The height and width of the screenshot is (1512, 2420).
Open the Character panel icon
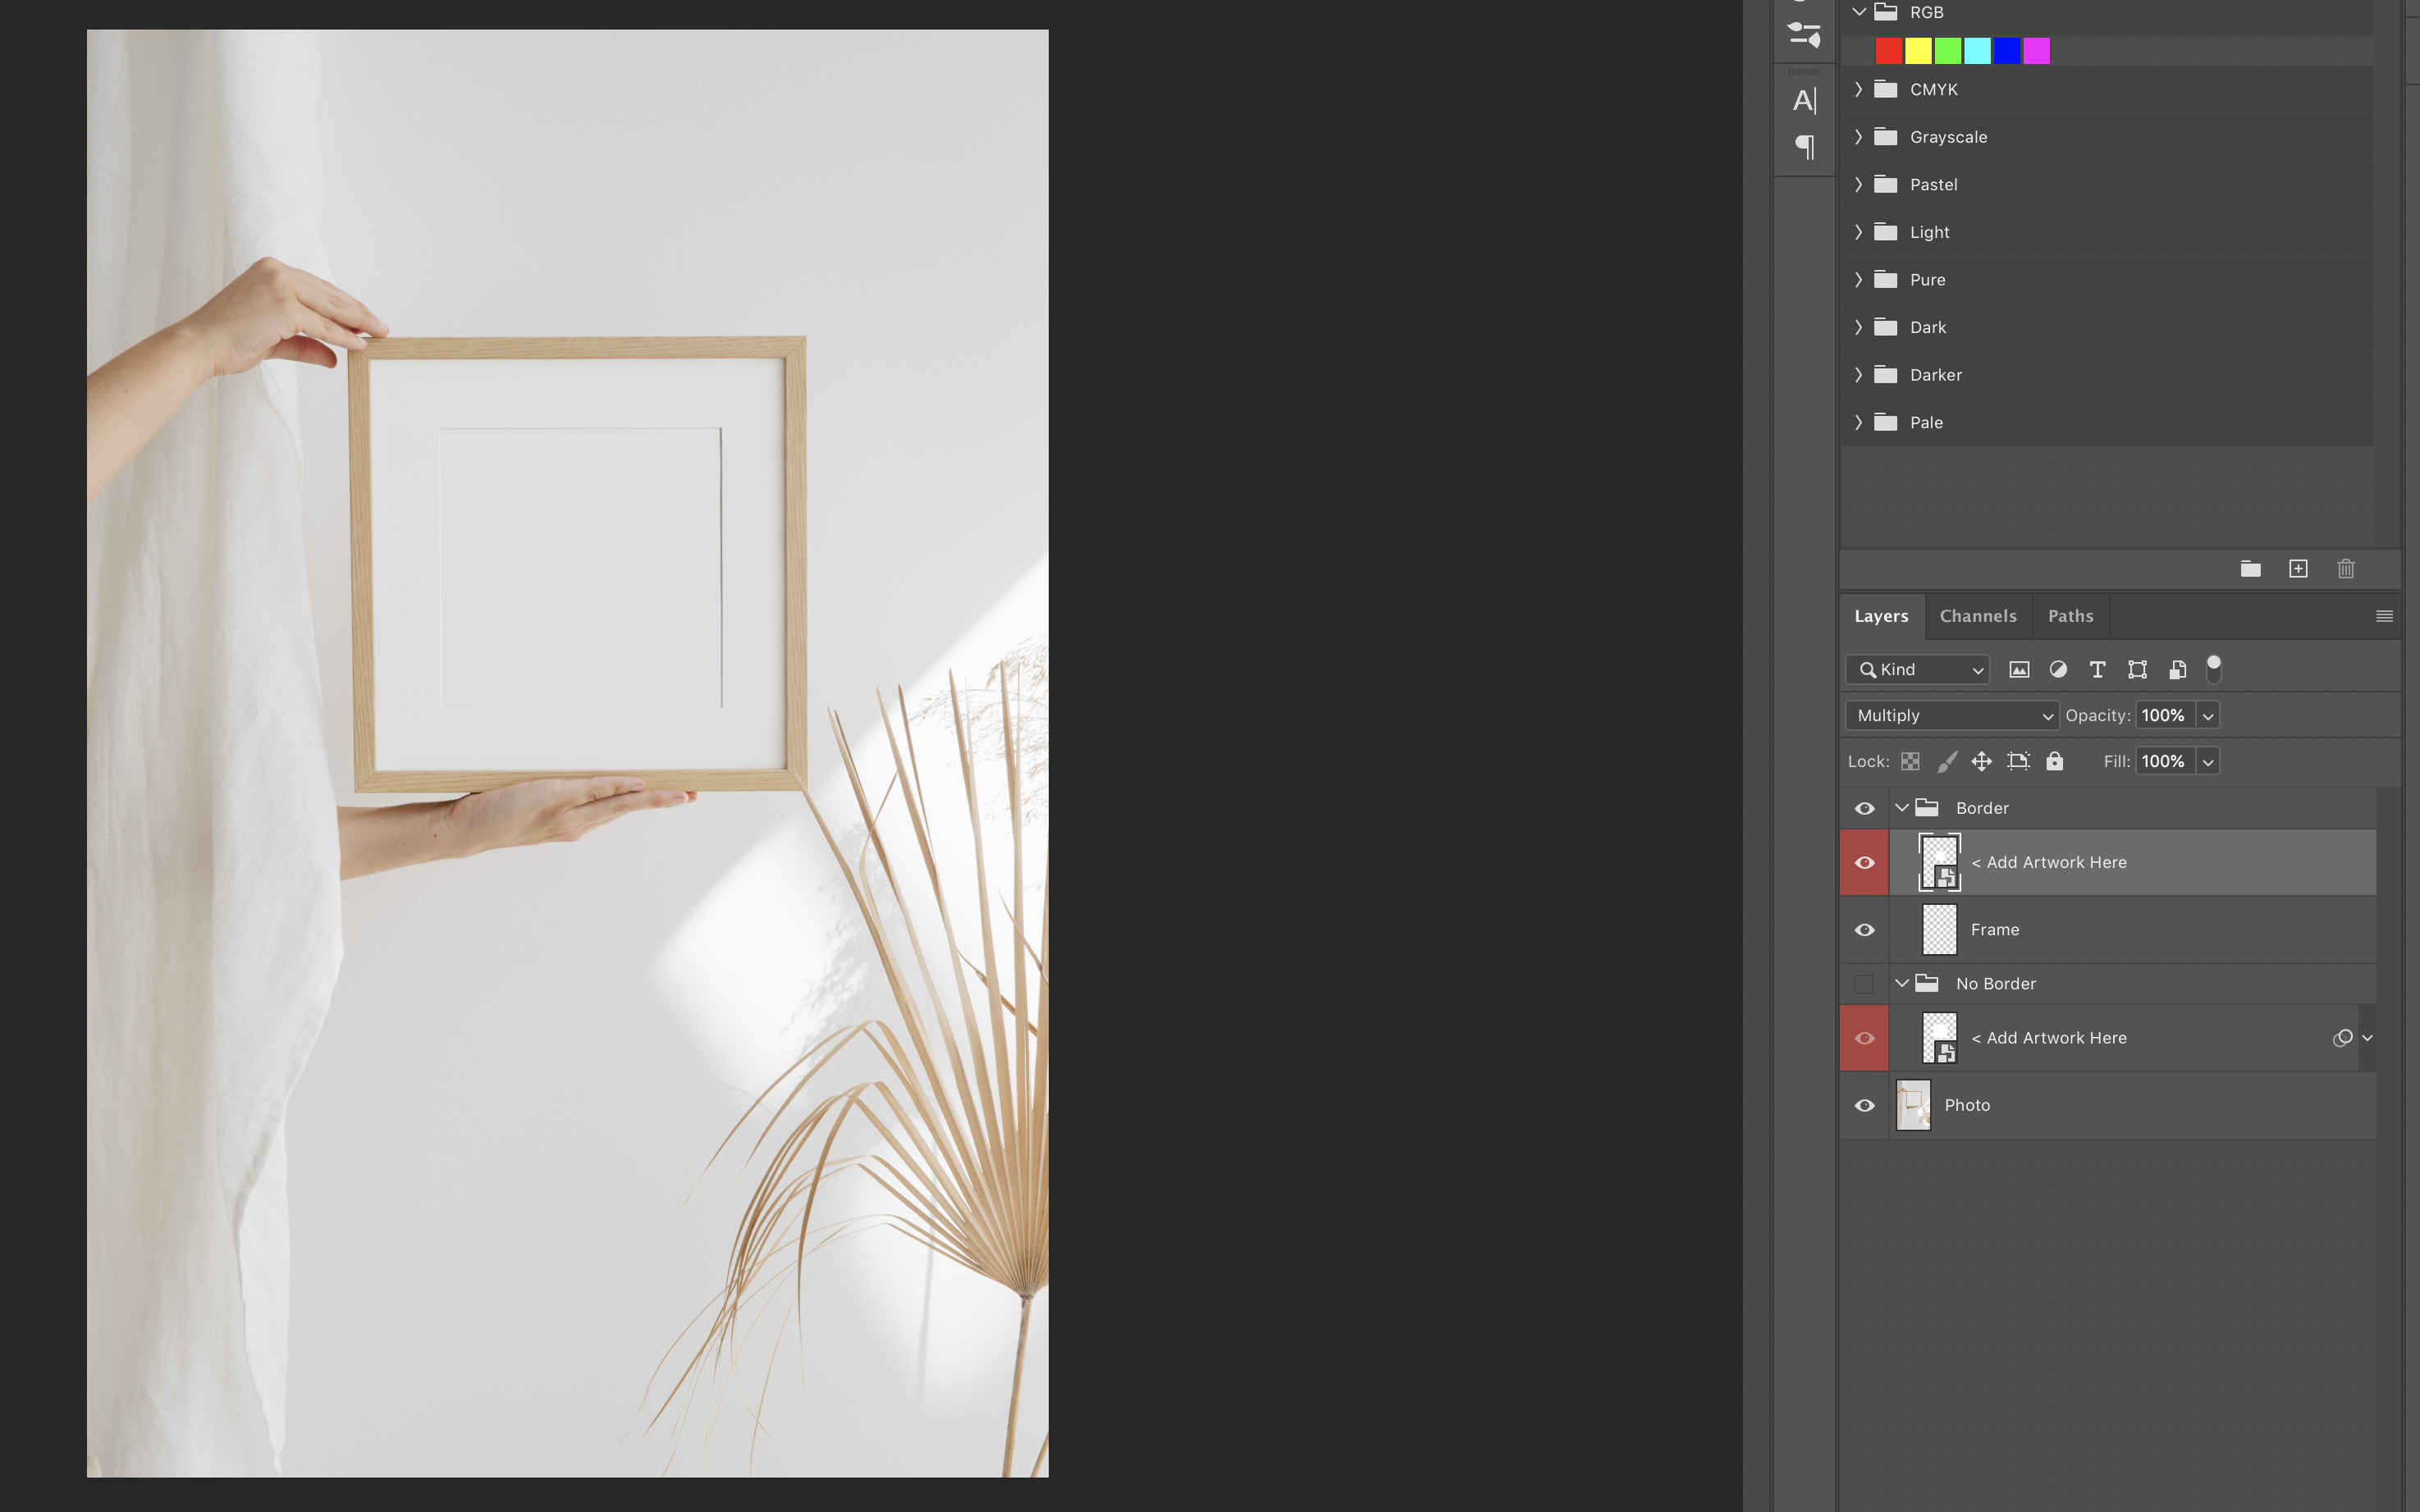(1804, 100)
